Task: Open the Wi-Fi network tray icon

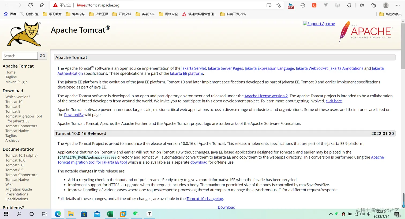Action: [357, 214]
